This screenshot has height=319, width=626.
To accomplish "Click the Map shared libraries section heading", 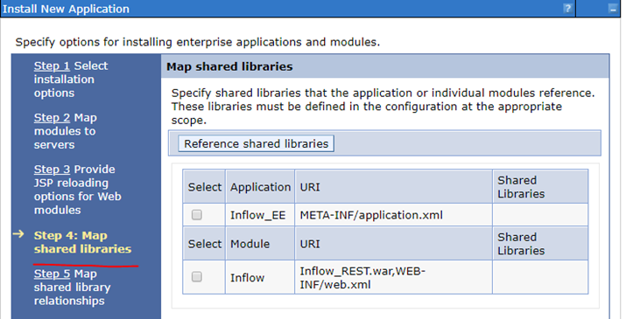I will click(229, 66).
